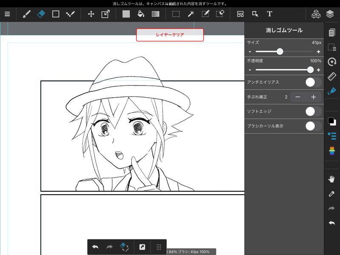Toggle the アンチエイリアス switch
The height and width of the screenshot is (255, 340).
313,82
